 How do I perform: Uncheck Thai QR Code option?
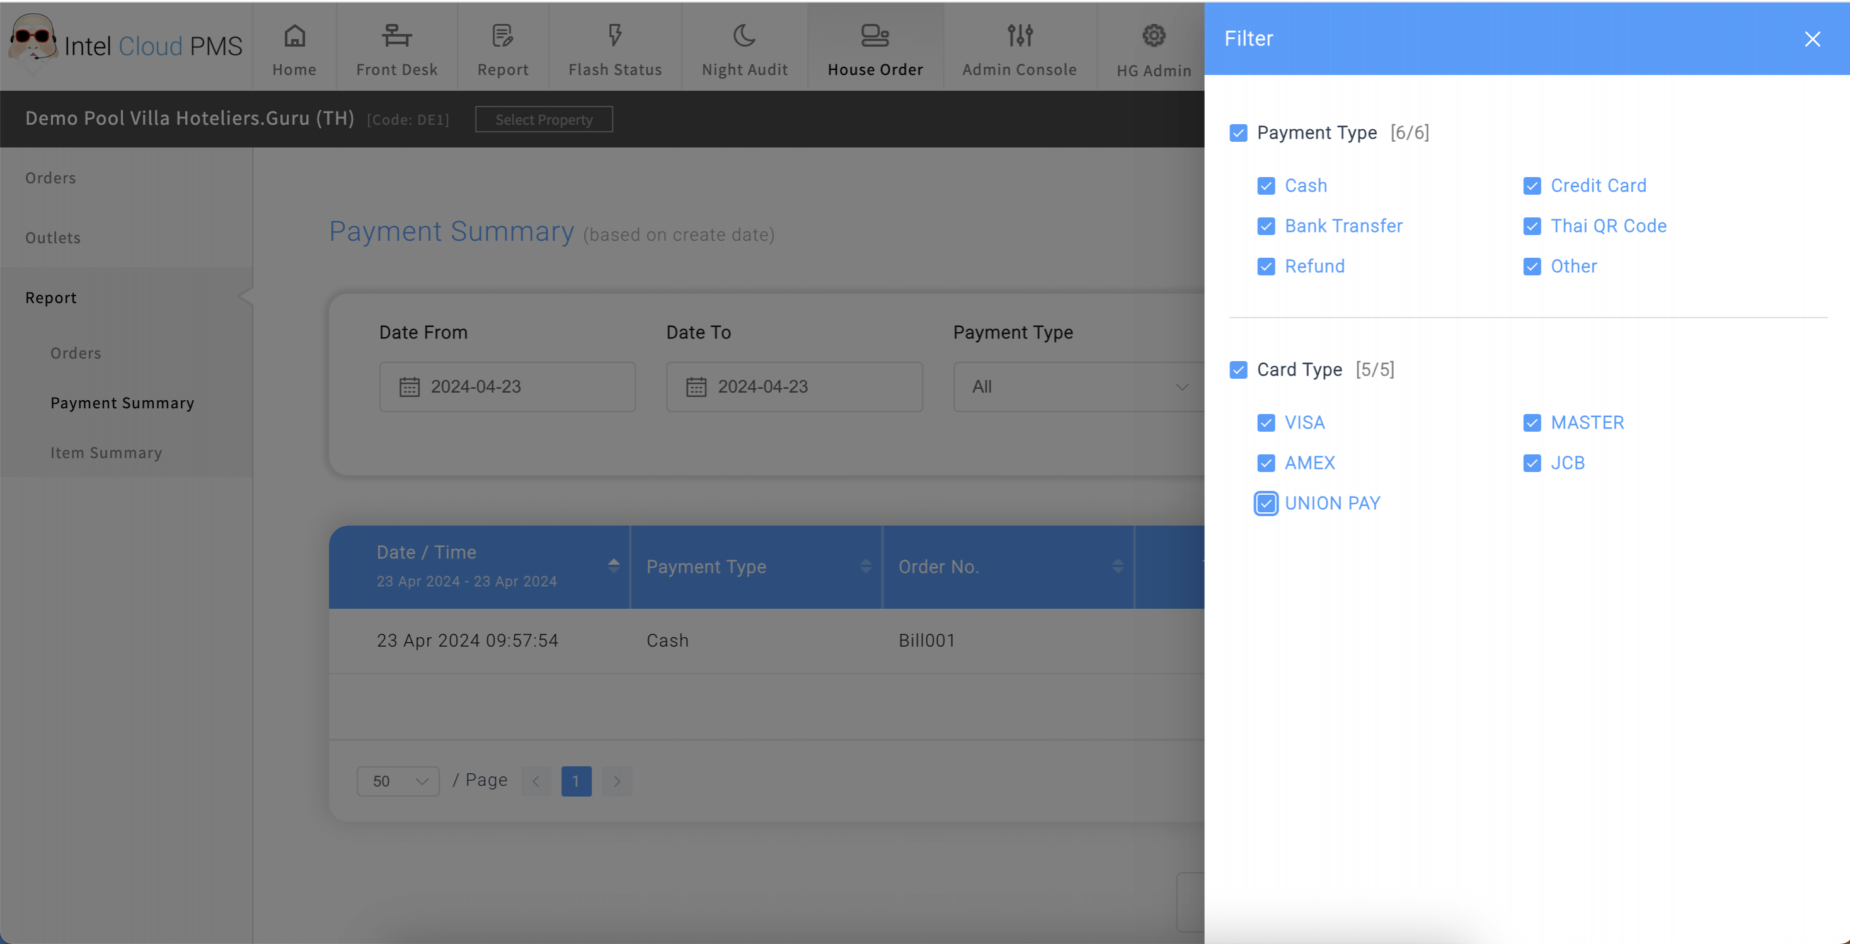coord(1532,226)
